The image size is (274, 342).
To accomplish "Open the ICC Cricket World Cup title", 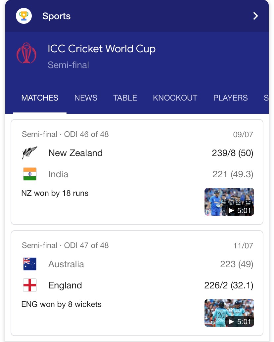I will click(102, 49).
